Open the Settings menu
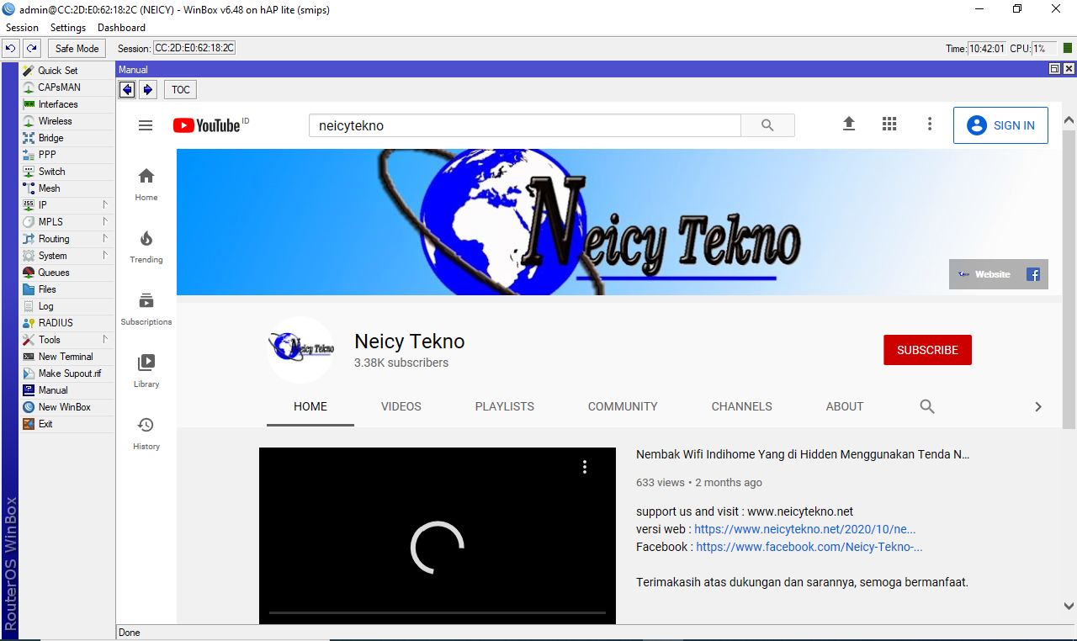Image resolution: width=1077 pixels, height=641 pixels. pyautogui.click(x=68, y=28)
